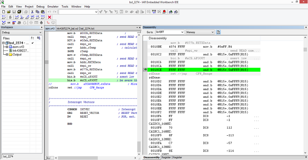Select the Register tab beside Disassembly
Image resolution: width=308 pixels, height=160 pixels.
tap(166, 157)
